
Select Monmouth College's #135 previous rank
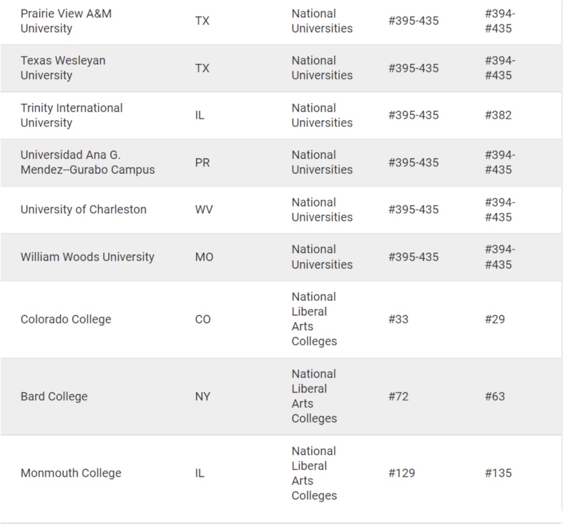click(498, 473)
